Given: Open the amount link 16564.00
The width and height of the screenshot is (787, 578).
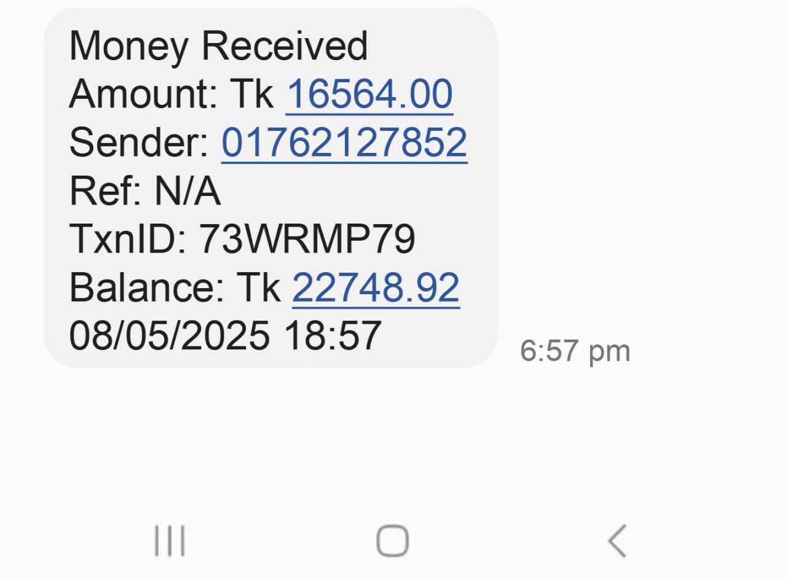Looking at the screenshot, I should tap(370, 95).
